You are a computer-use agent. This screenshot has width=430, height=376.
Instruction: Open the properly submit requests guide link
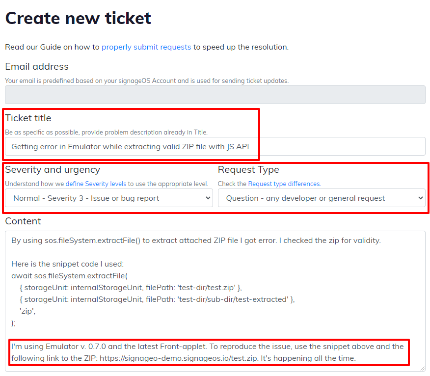146,47
